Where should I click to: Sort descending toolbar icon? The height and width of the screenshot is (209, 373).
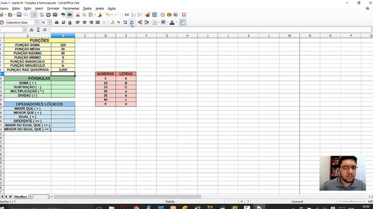(140, 15)
